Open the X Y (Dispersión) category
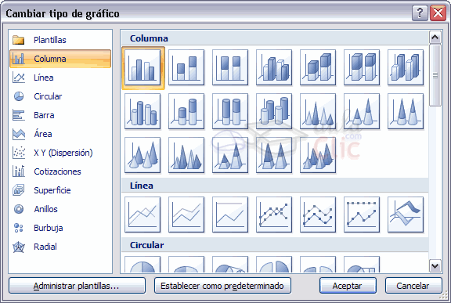The height and width of the screenshot is (303, 451). (x=60, y=153)
